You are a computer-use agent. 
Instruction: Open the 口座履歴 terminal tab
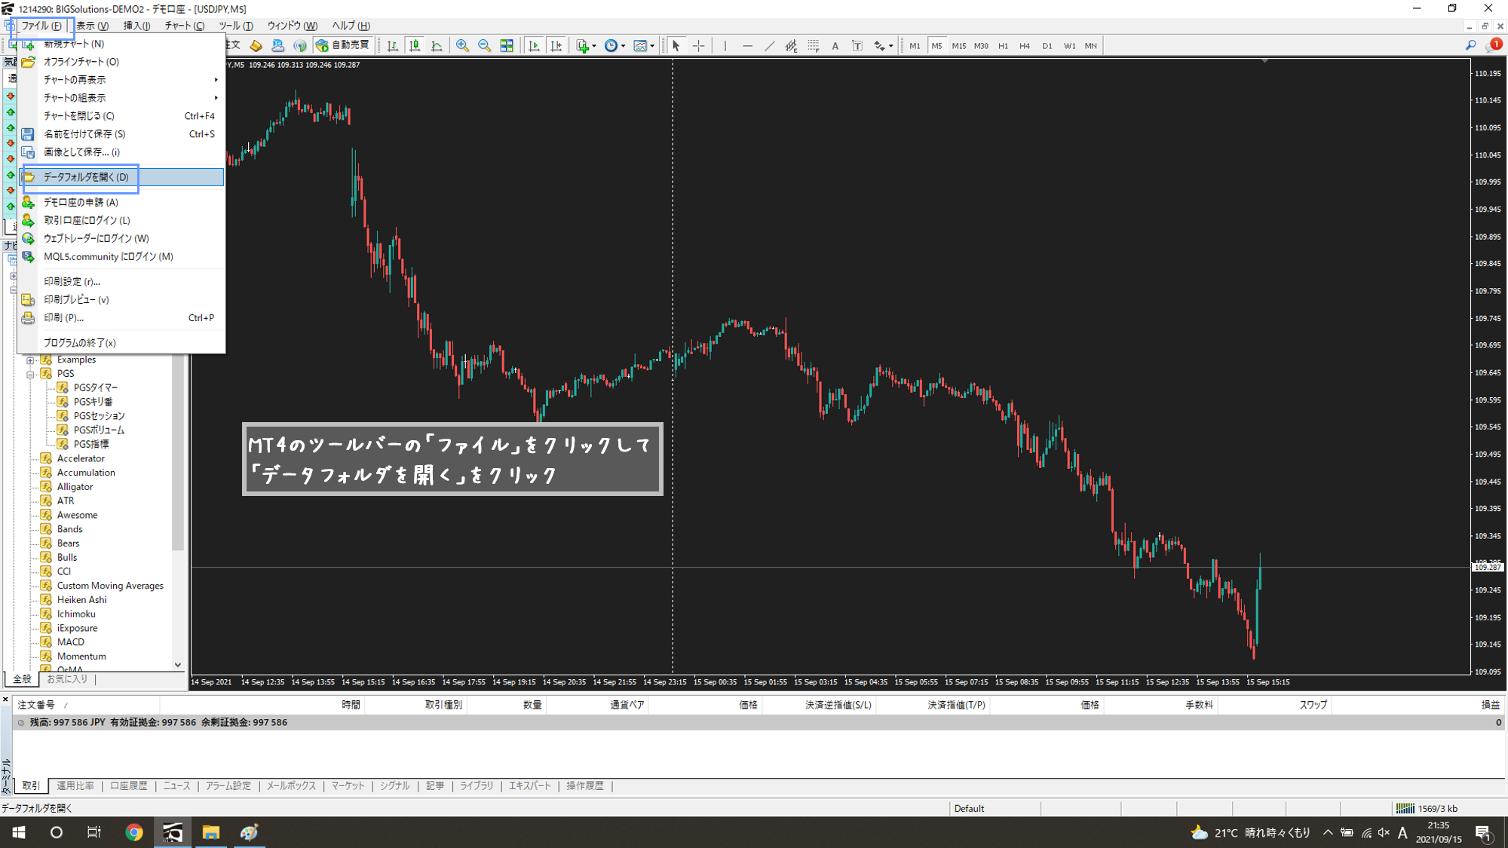click(128, 785)
